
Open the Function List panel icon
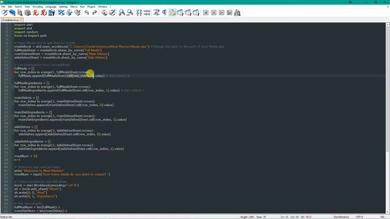pos(196,12)
